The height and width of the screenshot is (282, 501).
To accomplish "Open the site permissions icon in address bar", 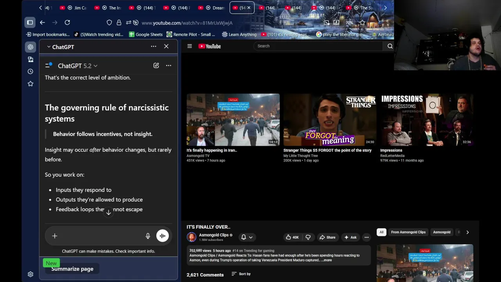I will (128, 23).
